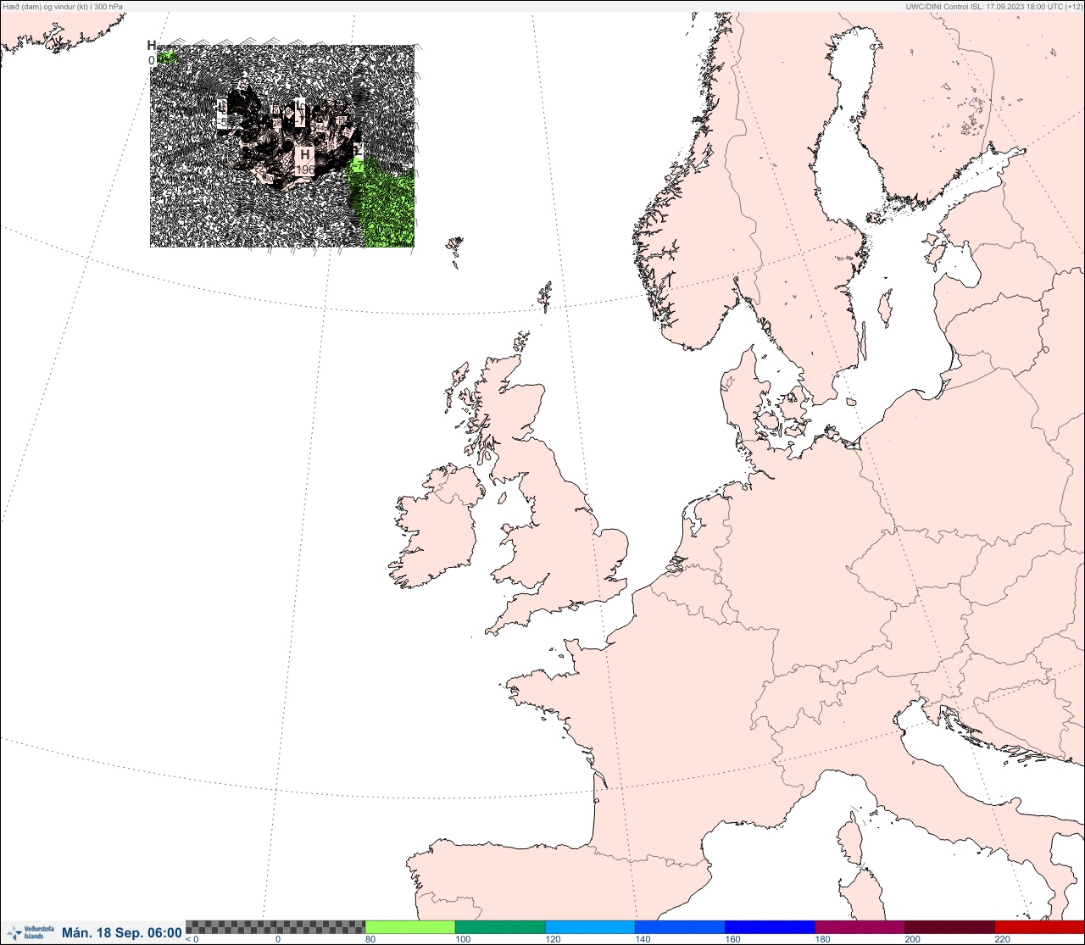Click the "160" legend value

click(x=732, y=939)
